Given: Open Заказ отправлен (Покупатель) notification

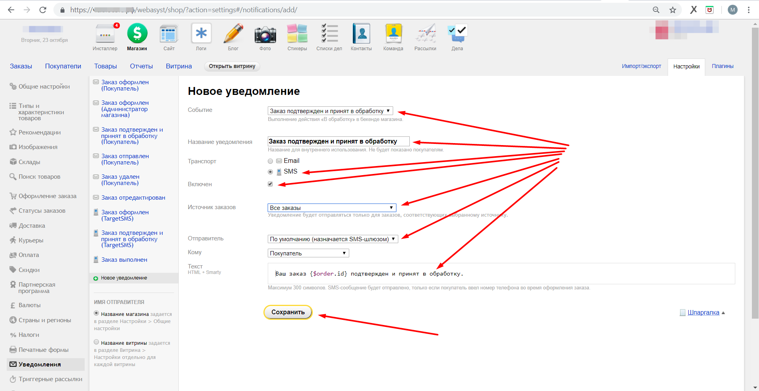Looking at the screenshot, I should 125,159.
